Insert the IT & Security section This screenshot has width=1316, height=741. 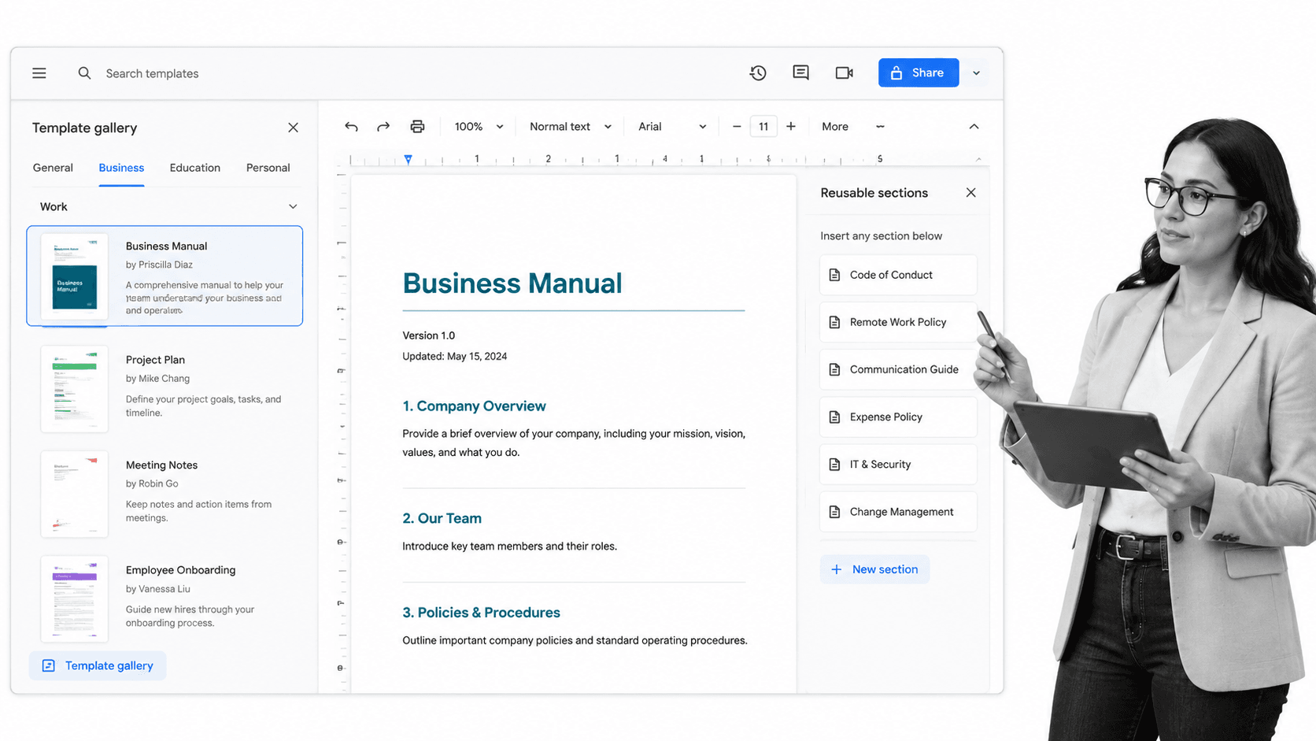898,465
